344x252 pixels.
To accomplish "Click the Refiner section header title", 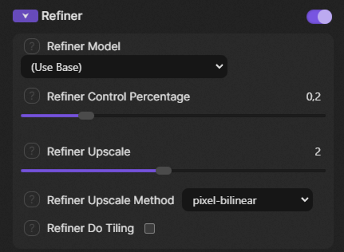I will pos(62,16).
